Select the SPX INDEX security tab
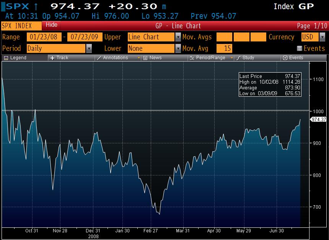The image size is (329, 240). tap(21, 26)
